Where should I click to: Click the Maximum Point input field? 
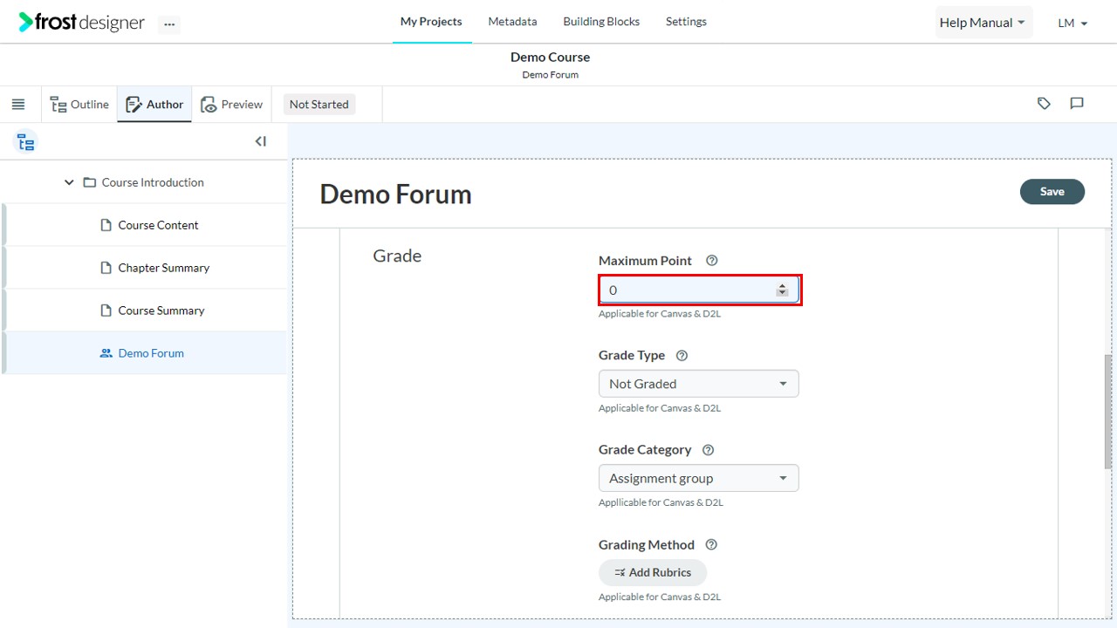pos(699,290)
